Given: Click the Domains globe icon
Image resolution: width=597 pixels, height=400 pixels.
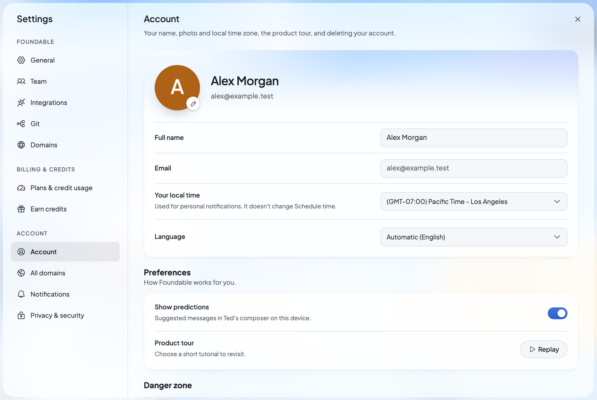Looking at the screenshot, I should click(x=21, y=145).
